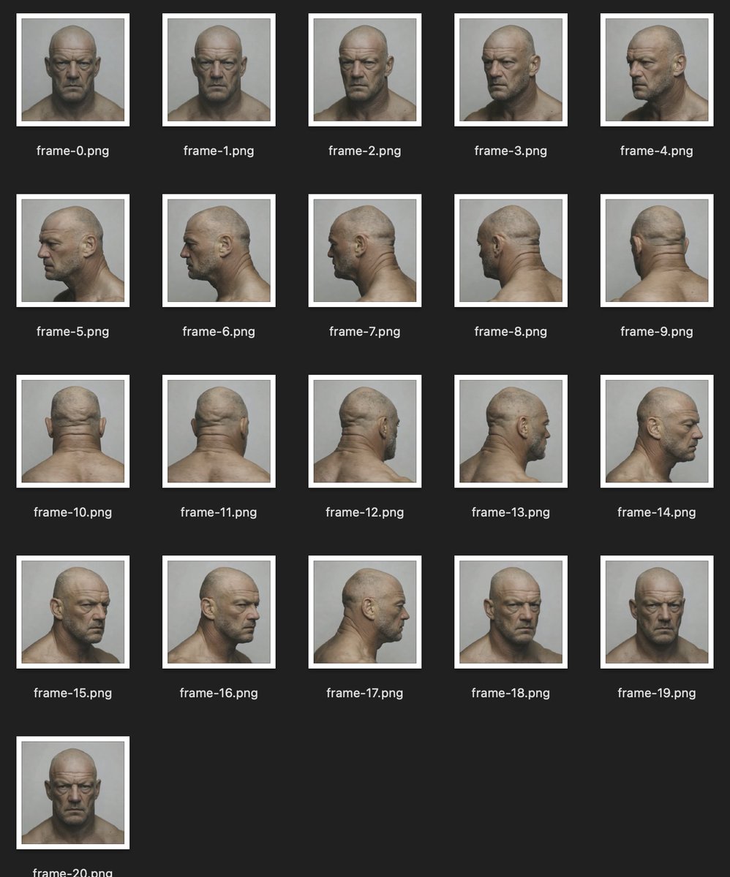
Task: Click the file name label frame-12.png
Action: click(x=365, y=512)
